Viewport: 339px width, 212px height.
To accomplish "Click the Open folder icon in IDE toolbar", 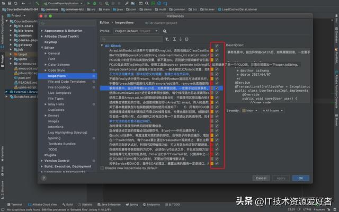I will click(x=4, y=3).
